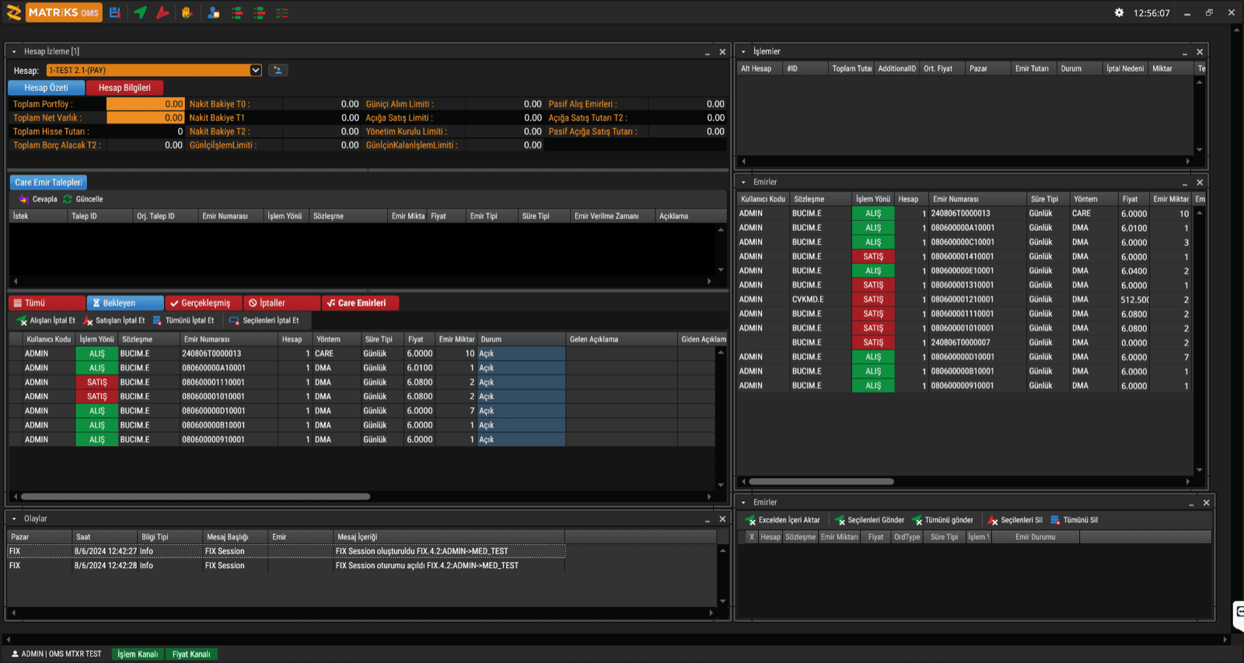Click order 080600001410001 in Emirler panel
This screenshot has width=1244, height=663.
pos(964,256)
